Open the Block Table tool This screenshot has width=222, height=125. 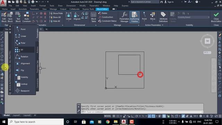coord(94,17)
